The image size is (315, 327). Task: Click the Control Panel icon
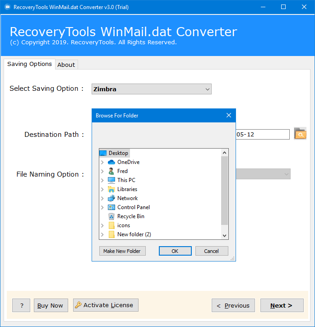pos(111,207)
